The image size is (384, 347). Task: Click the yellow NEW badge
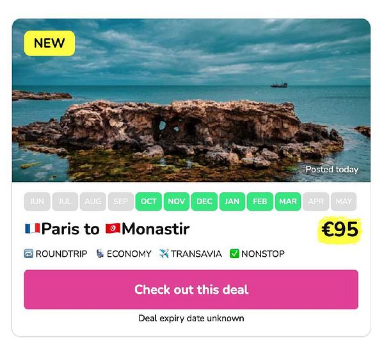click(x=49, y=43)
